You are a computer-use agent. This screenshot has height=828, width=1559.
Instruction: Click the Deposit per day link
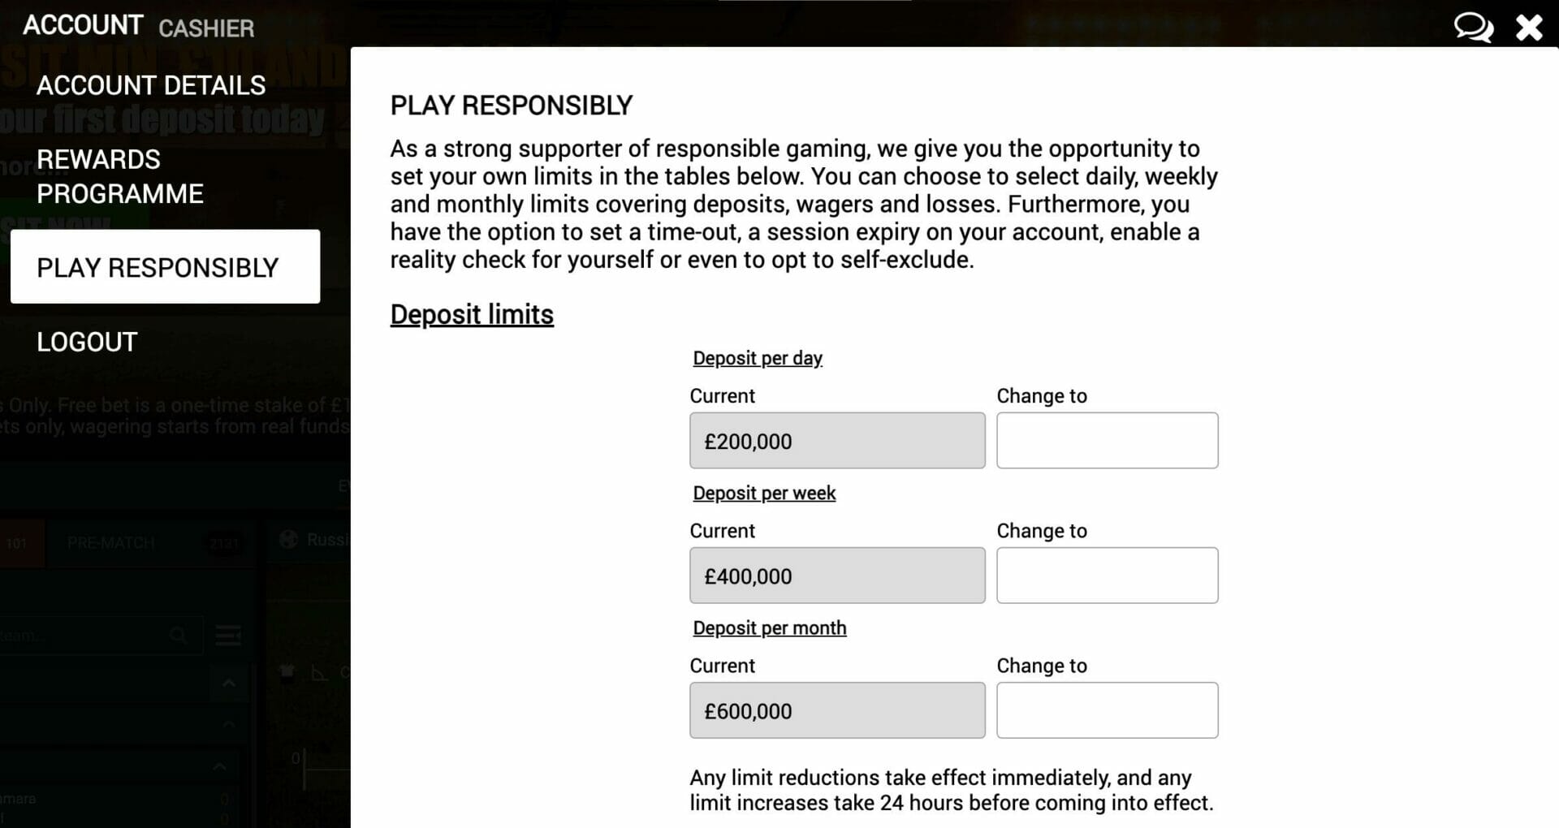pyautogui.click(x=758, y=358)
